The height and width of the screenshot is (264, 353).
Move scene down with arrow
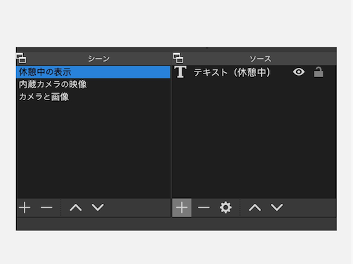(98, 207)
